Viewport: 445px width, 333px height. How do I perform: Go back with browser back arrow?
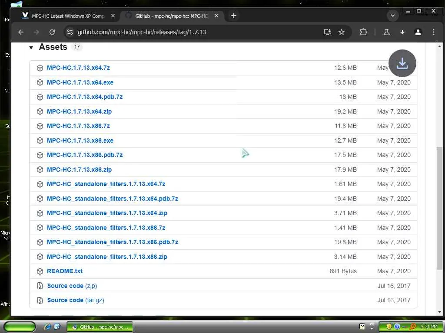[21, 32]
